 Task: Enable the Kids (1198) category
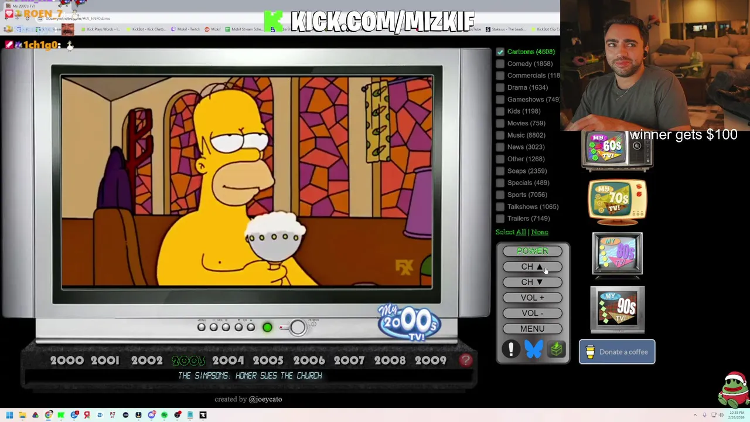pyautogui.click(x=500, y=111)
